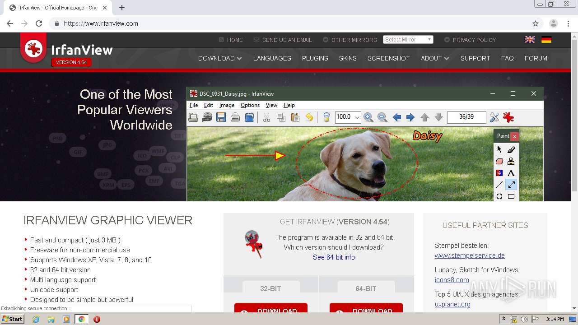Select the text A tool in Paint panel
The height and width of the screenshot is (325, 578).
pyautogui.click(x=511, y=173)
